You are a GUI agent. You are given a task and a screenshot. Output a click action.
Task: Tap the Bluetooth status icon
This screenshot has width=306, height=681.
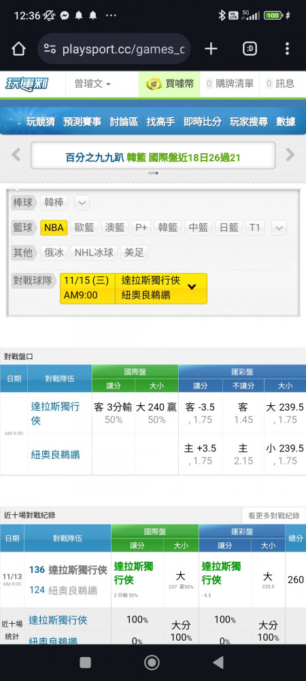(x=222, y=16)
